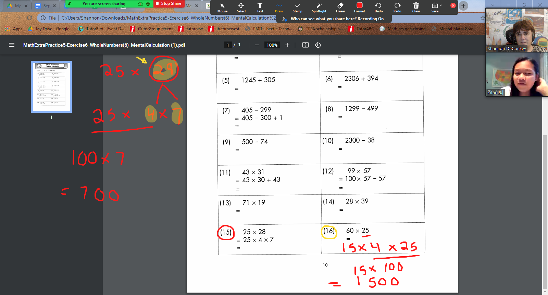
Task: Zoom in on the PDF
Action: pos(287,45)
